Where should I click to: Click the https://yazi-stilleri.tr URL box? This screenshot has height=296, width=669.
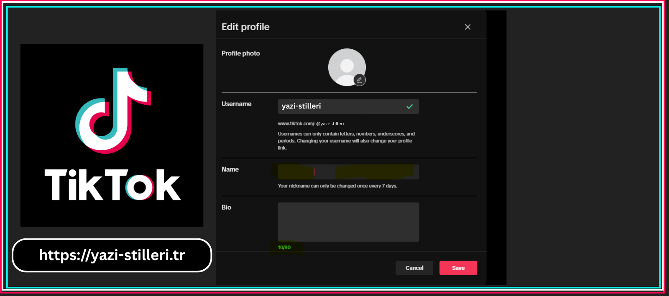click(112, 255)
